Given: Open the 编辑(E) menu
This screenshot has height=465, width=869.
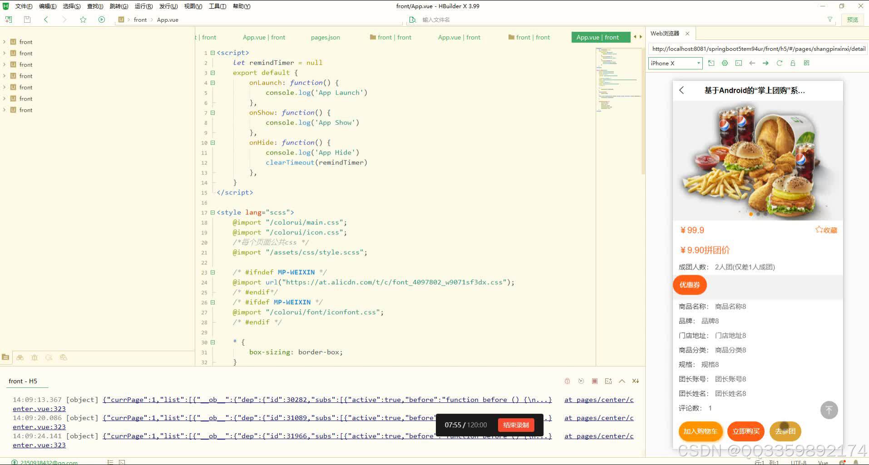Looking at the screenshot, I should point(48,6).
